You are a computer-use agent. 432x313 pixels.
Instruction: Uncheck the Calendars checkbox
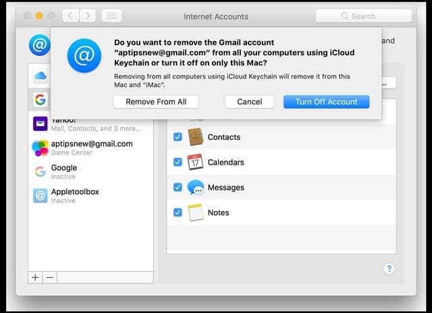click(x=178, y=162)
